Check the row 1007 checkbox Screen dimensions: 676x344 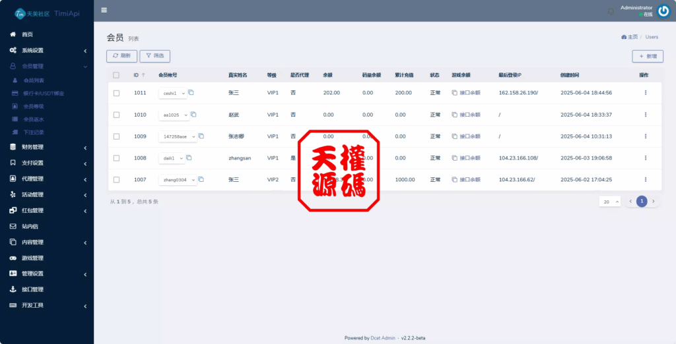click(116, 179)
